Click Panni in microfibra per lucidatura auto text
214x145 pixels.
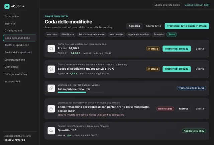point(83,126)
